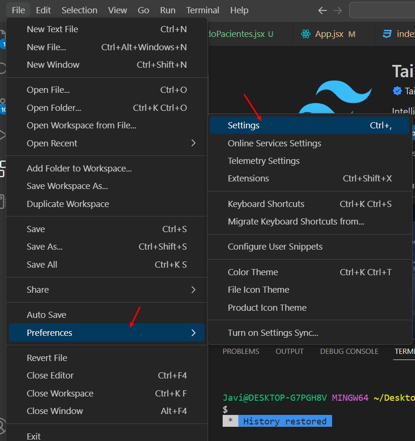Click the React icon on App.jsx tab
The image size is (415, 441).
[x=306, y=34]
